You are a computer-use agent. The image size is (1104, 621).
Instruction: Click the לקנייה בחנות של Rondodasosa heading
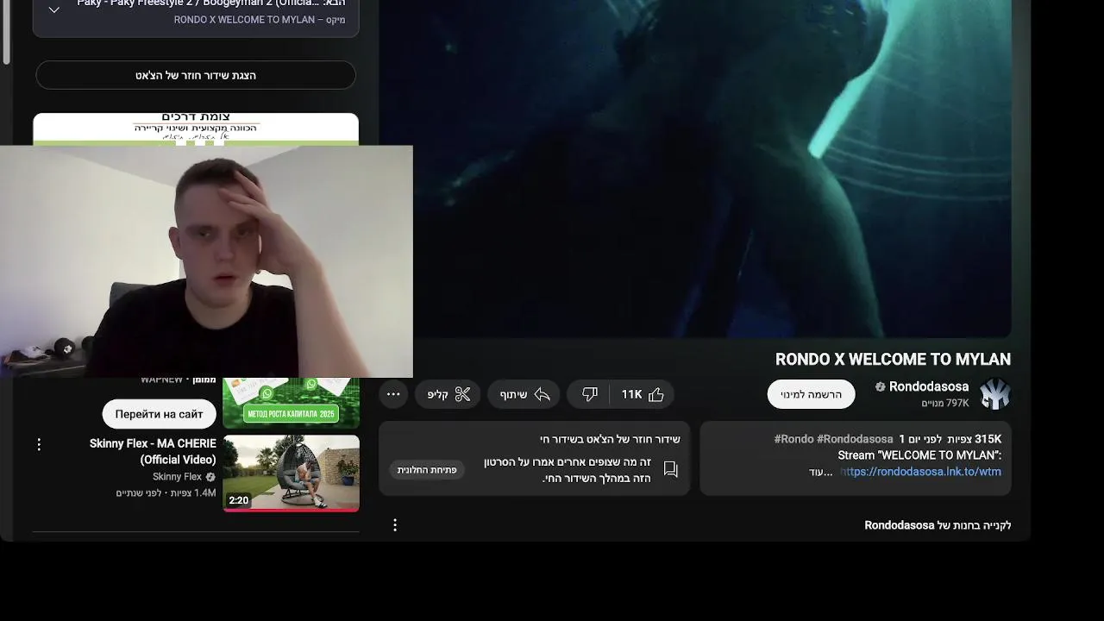tap(938, 525)
